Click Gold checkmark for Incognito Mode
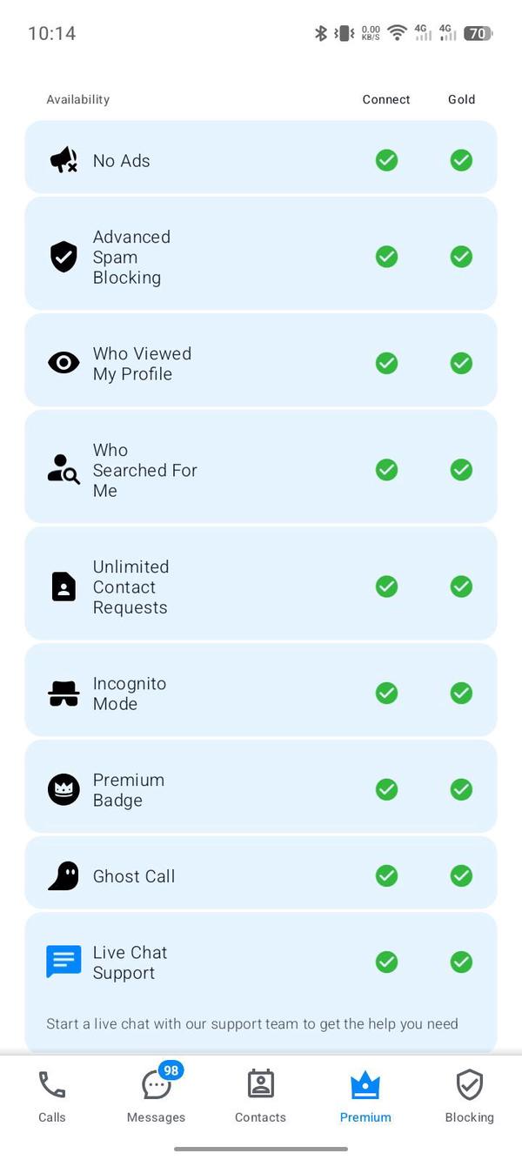The image size is (522, 1160). pos(461,694)
